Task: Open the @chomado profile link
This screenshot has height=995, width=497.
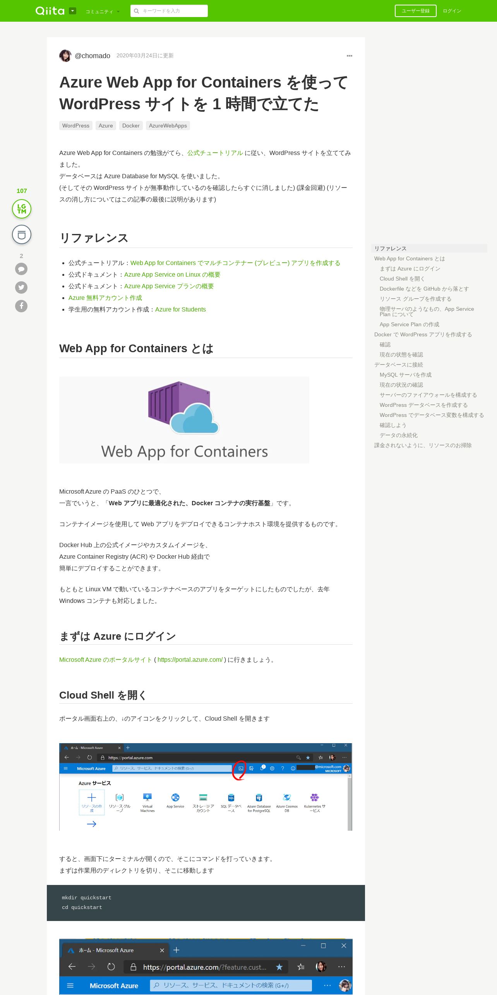Action: click(x=92, y=55)
